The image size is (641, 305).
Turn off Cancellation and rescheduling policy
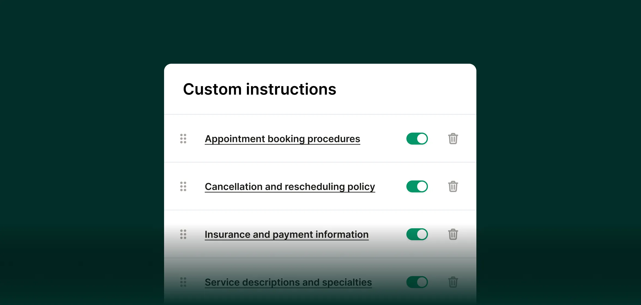(x=417, y=186)
